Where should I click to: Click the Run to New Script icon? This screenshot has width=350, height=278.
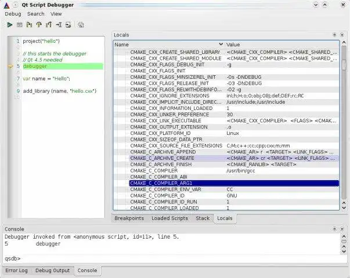coord(68,25)
